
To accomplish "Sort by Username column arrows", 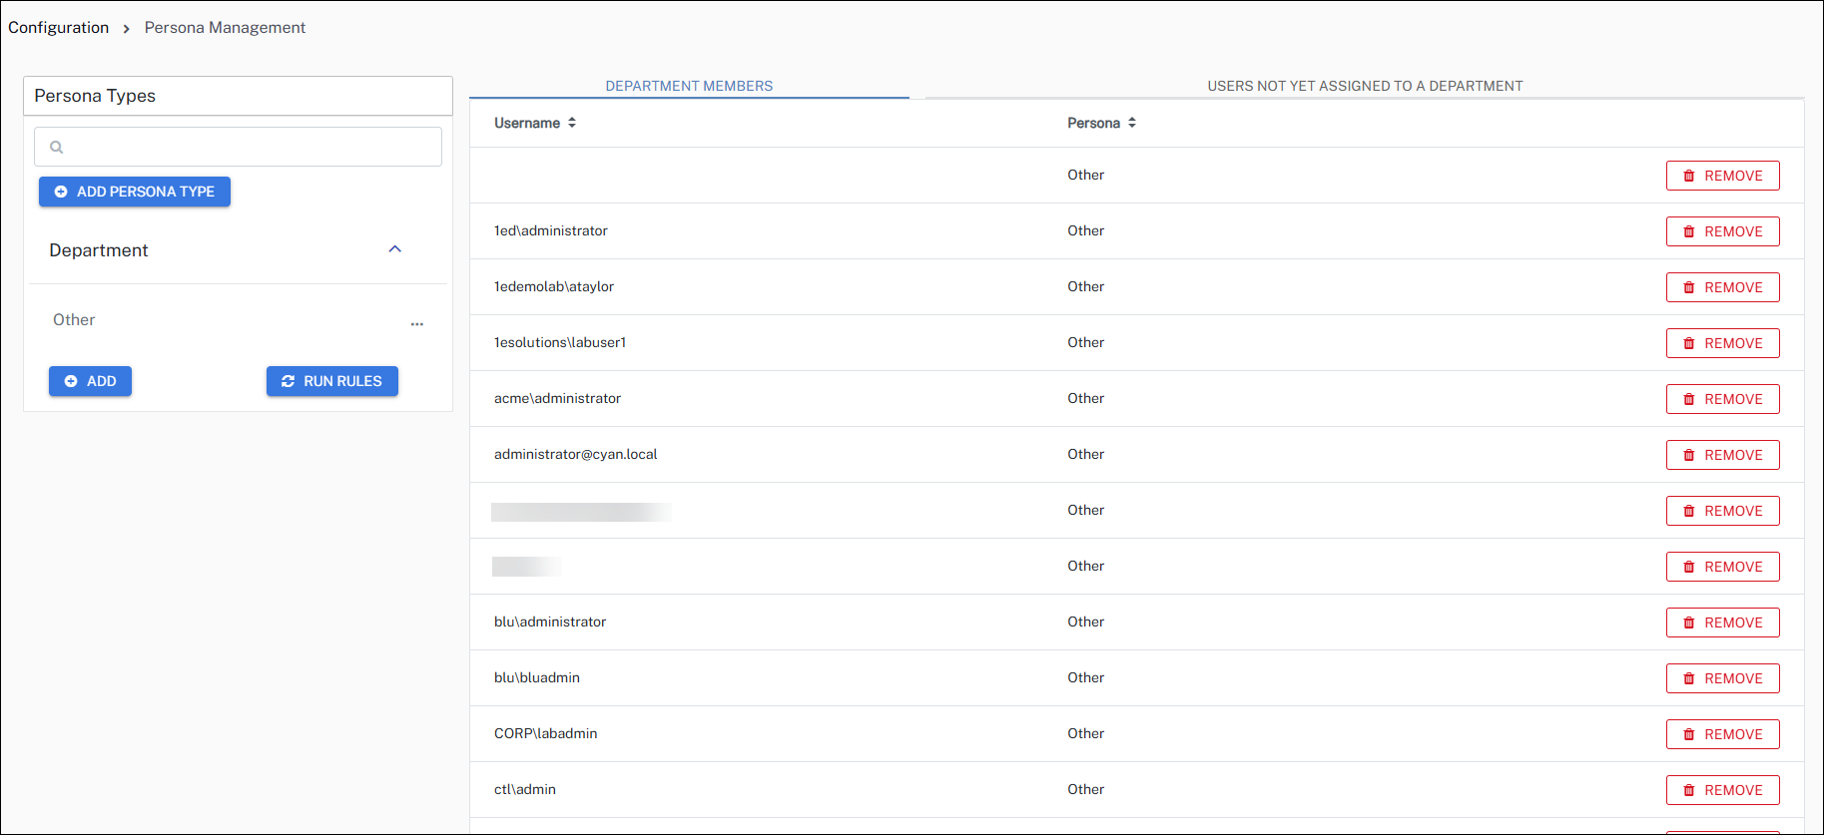I will click(x=572, y=123).
